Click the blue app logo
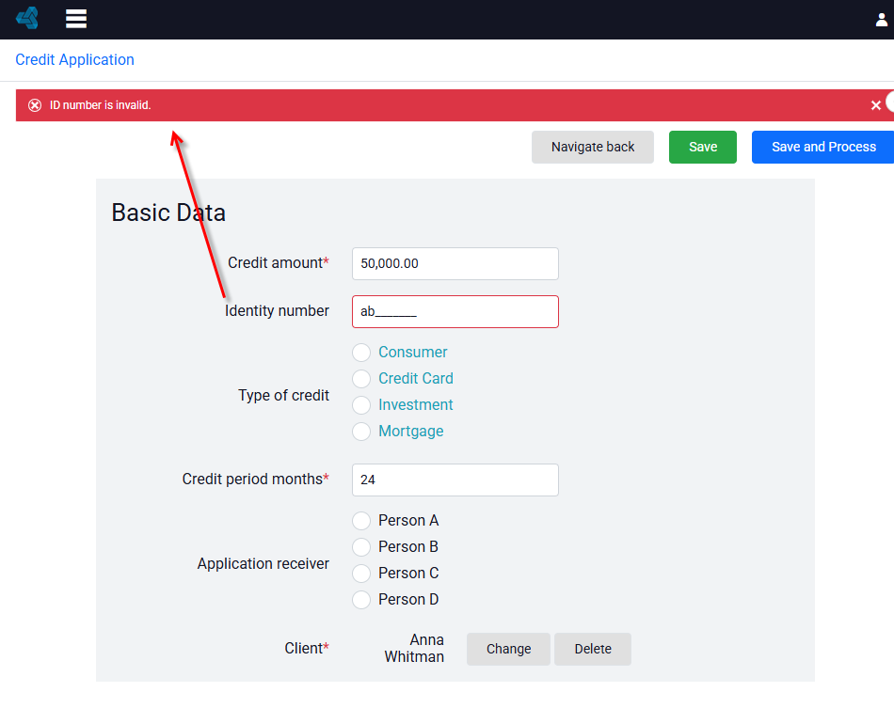The width and height of the screenshot is (894, 708). [27, 18]
